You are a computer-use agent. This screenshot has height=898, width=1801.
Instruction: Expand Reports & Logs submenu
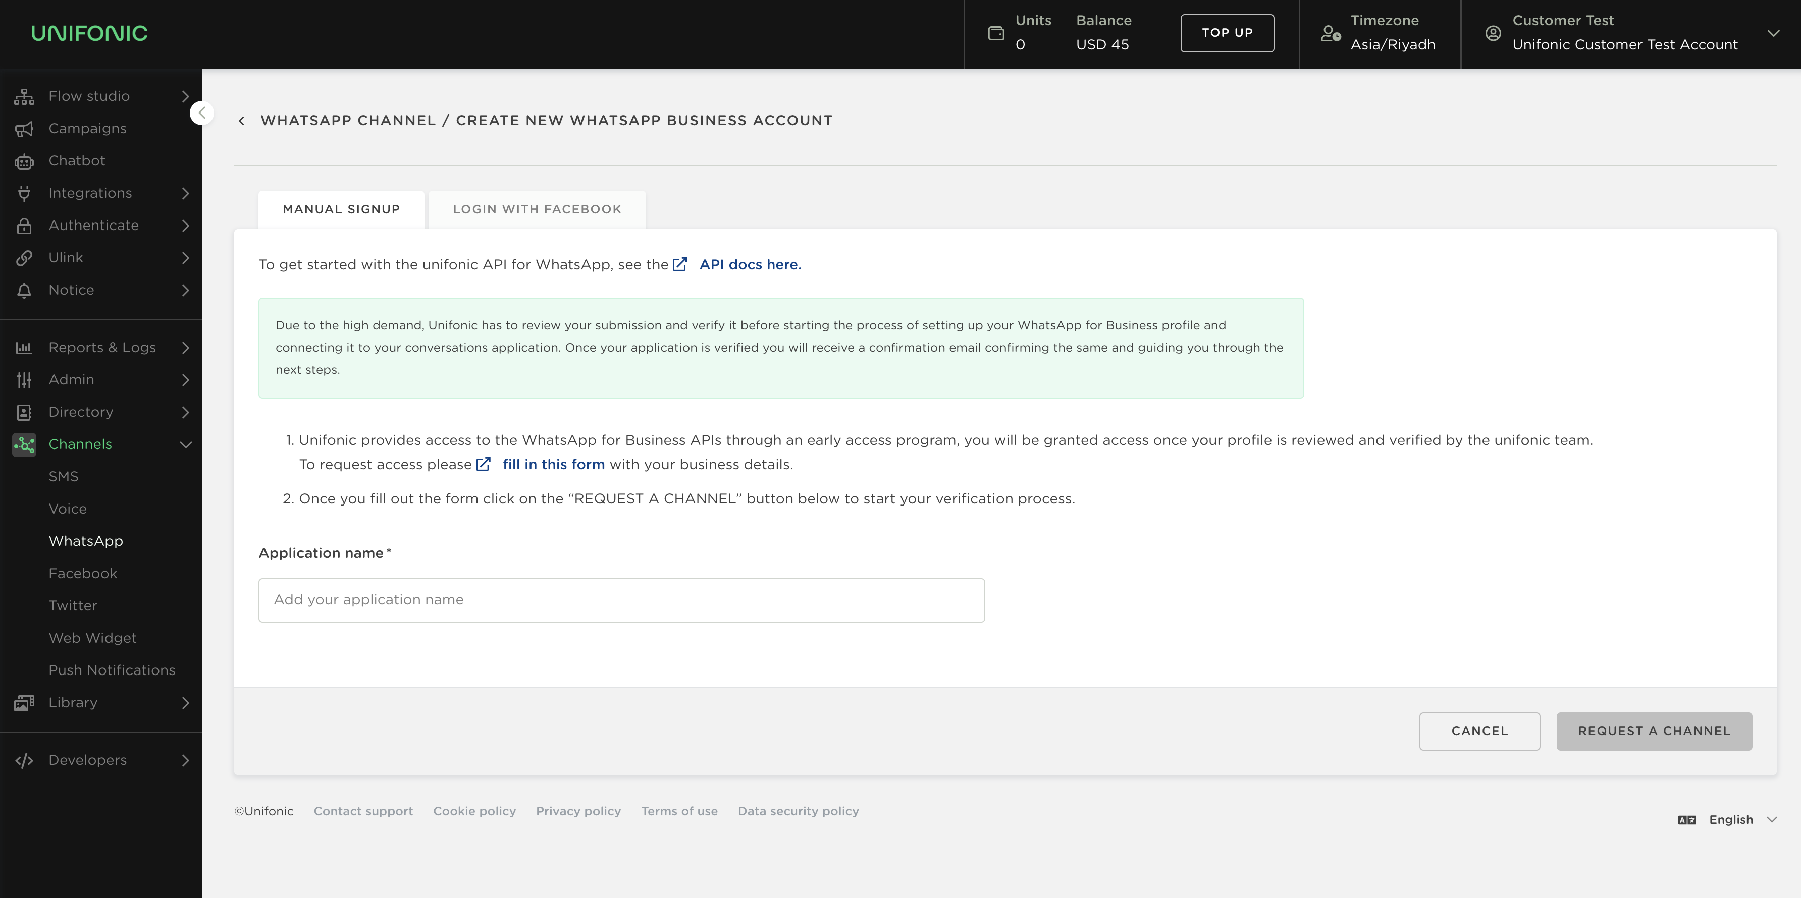185,348
